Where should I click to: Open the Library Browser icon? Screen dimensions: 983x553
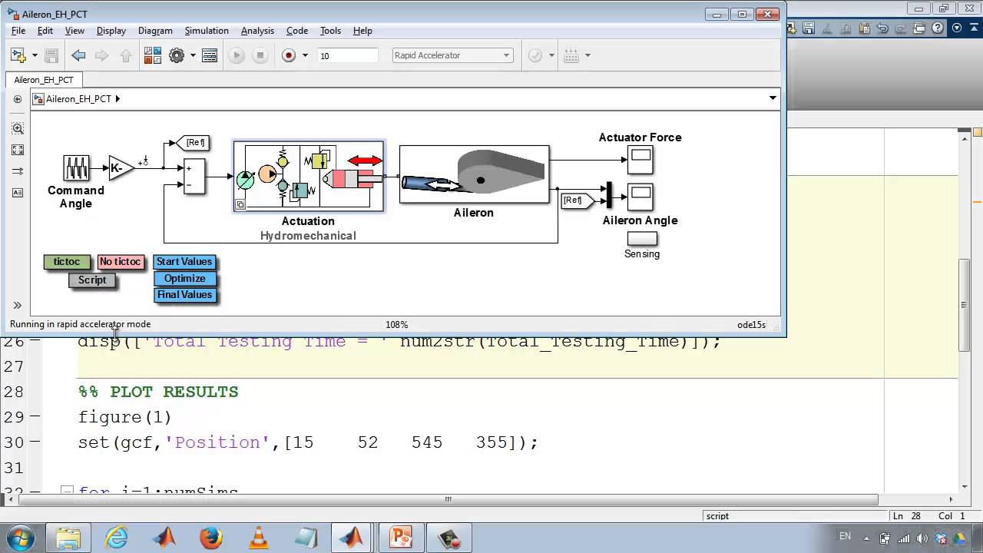tap(153, 55)
